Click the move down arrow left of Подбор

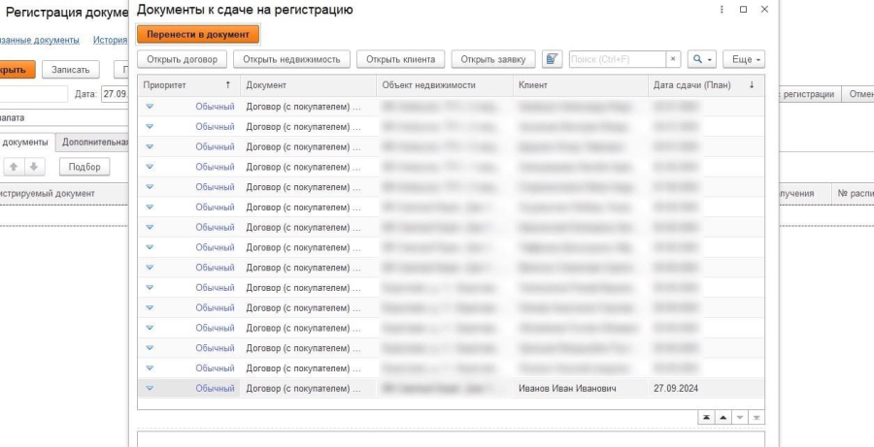point(34,167)
